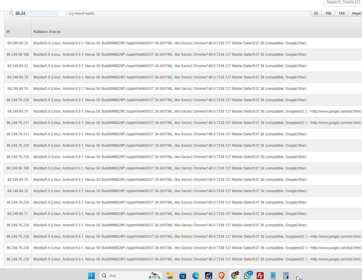Select the 66.249.66.198 IP cell
362x280 pixels.
[x=18, y=168]
